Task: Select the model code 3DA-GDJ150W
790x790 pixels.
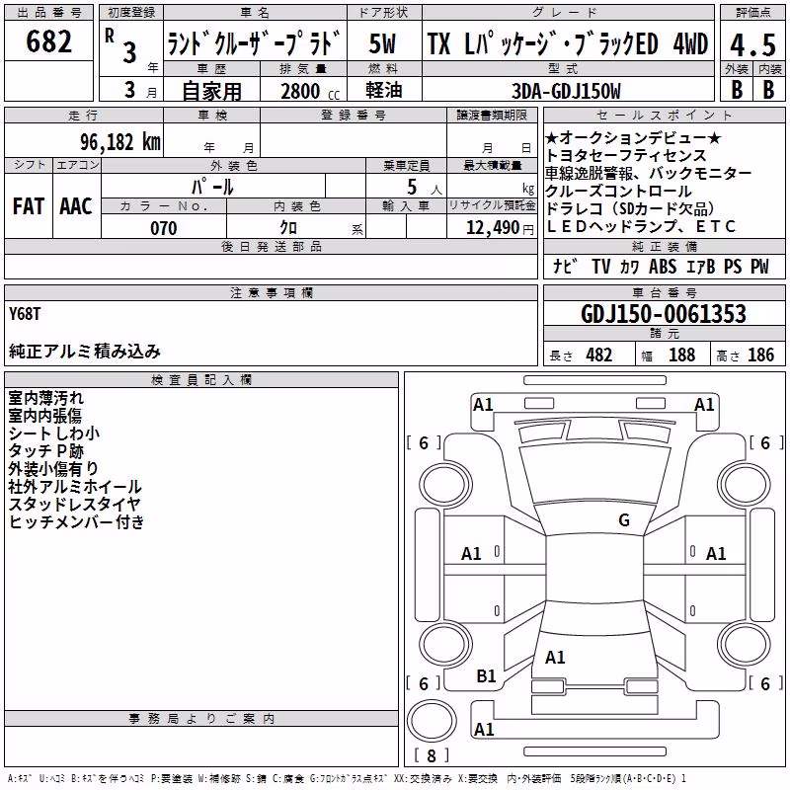Action: pyautogui.click(x=566, y=91)
